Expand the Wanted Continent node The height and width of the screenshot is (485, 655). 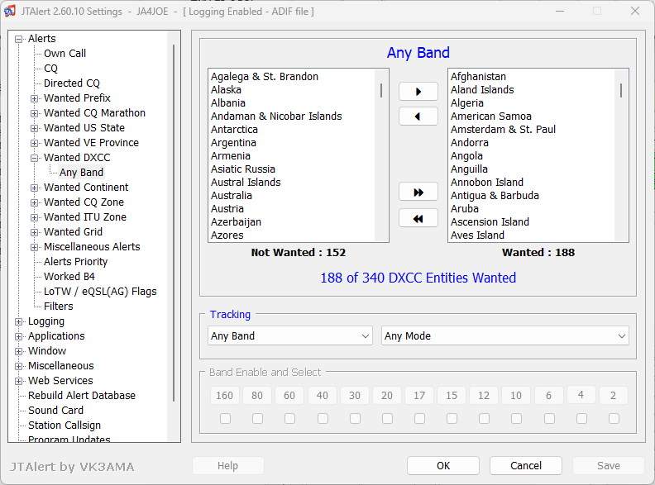[34, 188]
